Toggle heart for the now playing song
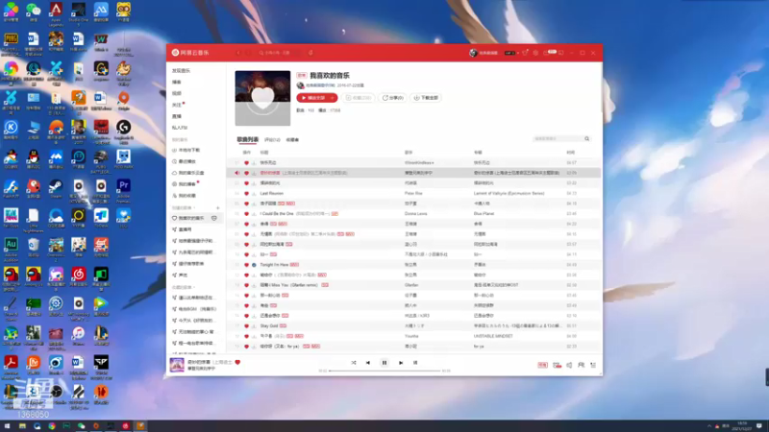The width and height of the screenshot is (769, 432). click(x=237, y=363)
